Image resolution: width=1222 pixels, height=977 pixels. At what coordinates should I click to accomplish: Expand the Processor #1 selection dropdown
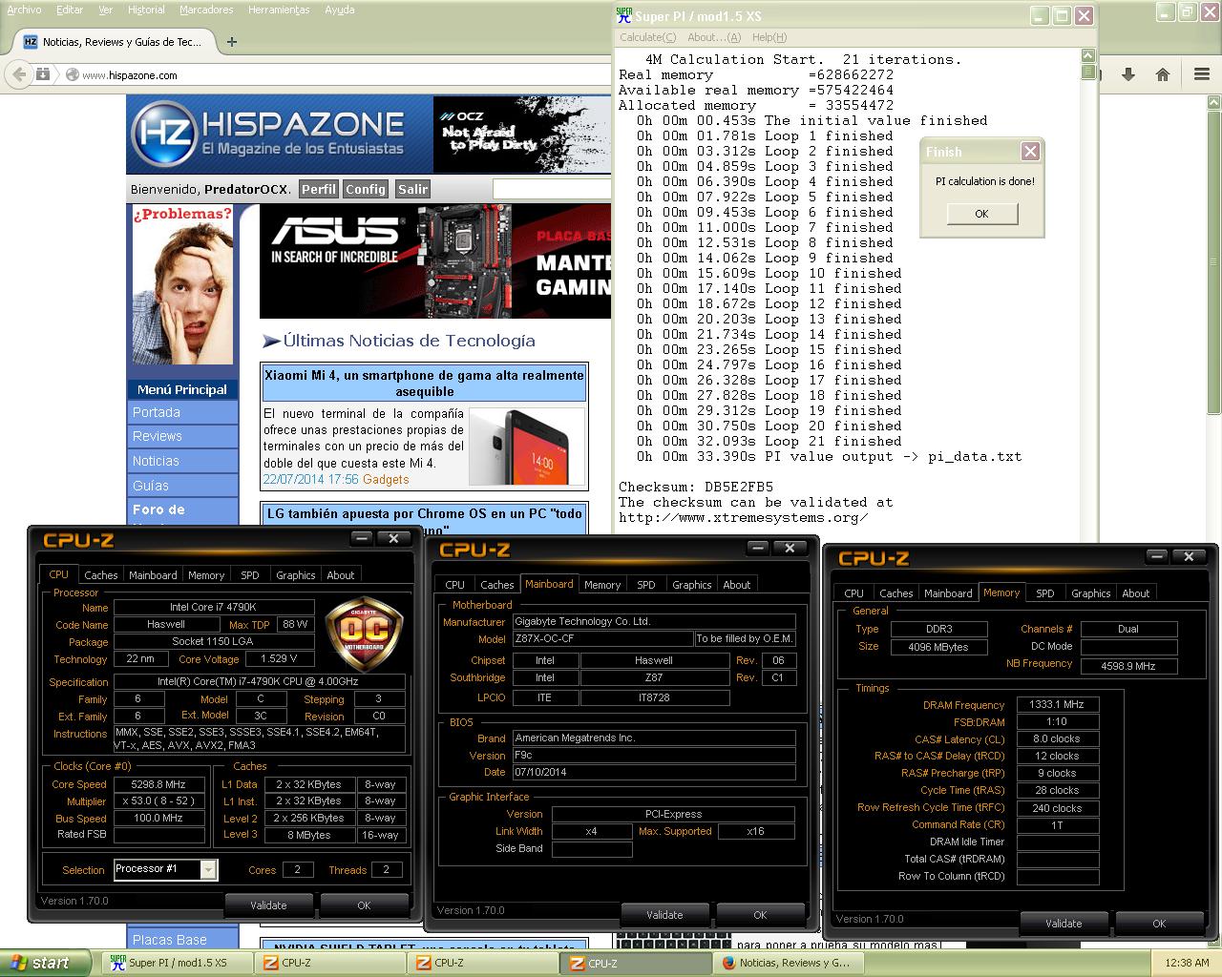[208, 869]
